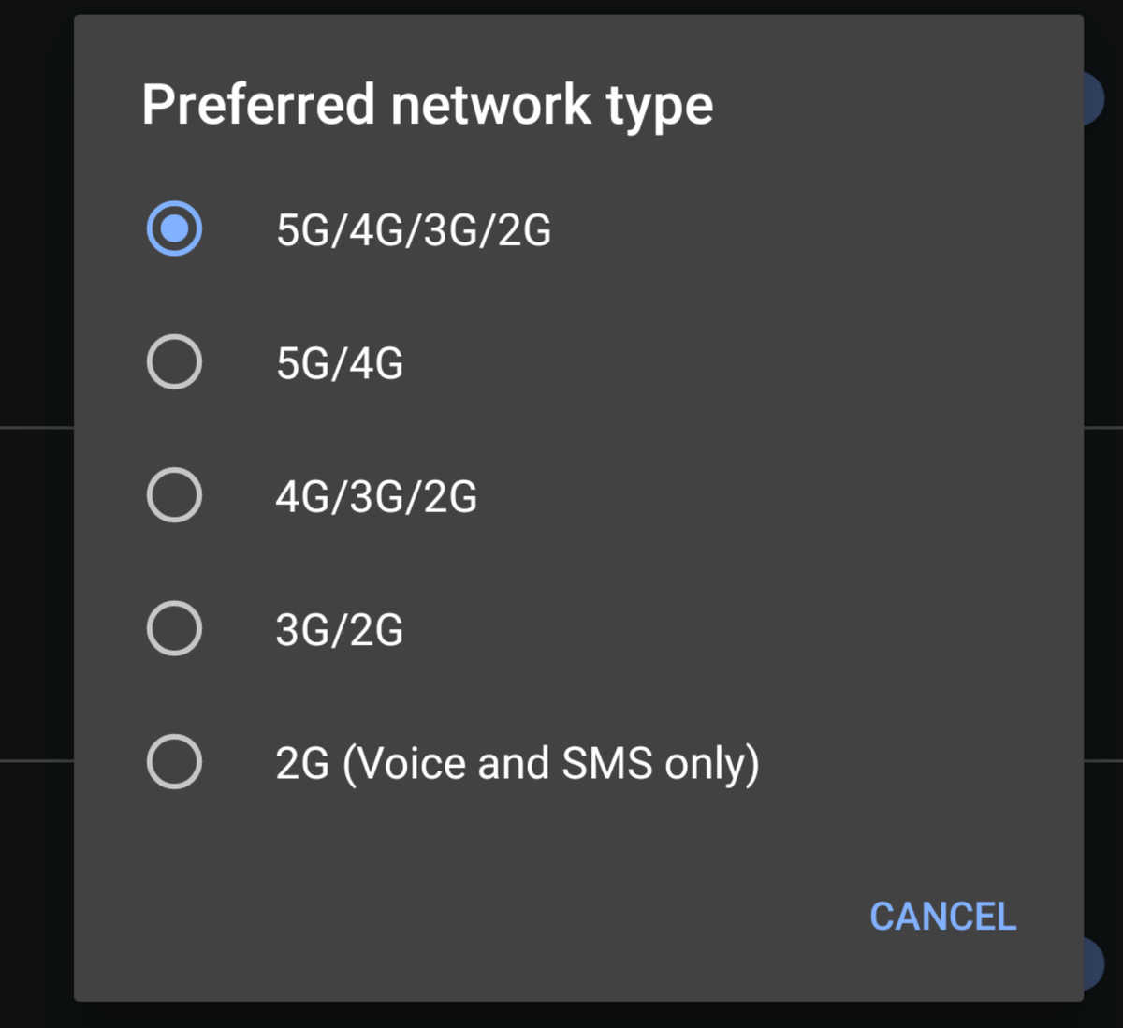1123x1028 pixels.
Task: Switch to the 2G only radio button
Action: (x=174, y=762)
